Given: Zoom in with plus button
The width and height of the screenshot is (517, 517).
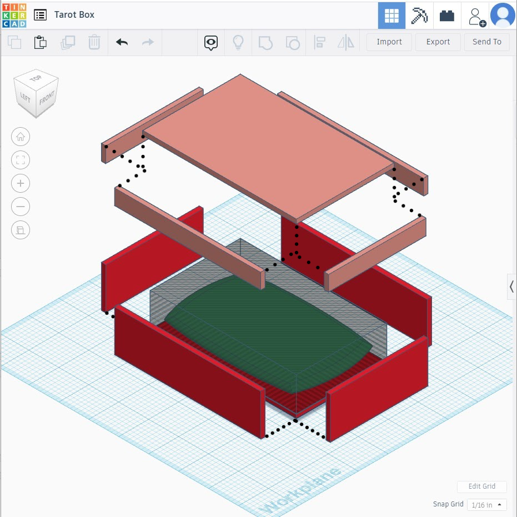Looking at the screenshot, I should [x=21, y=183].
